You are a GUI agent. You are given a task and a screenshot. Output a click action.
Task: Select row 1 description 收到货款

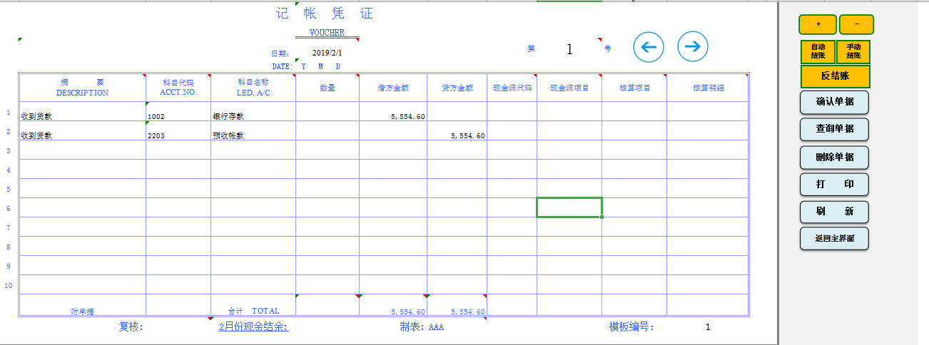[x=82, y=112]
